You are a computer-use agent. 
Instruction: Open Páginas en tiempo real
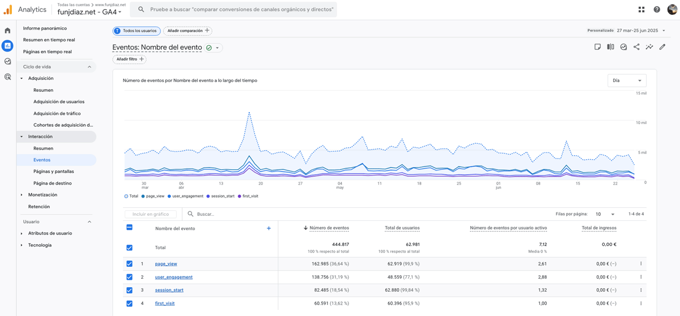[47, 52]
